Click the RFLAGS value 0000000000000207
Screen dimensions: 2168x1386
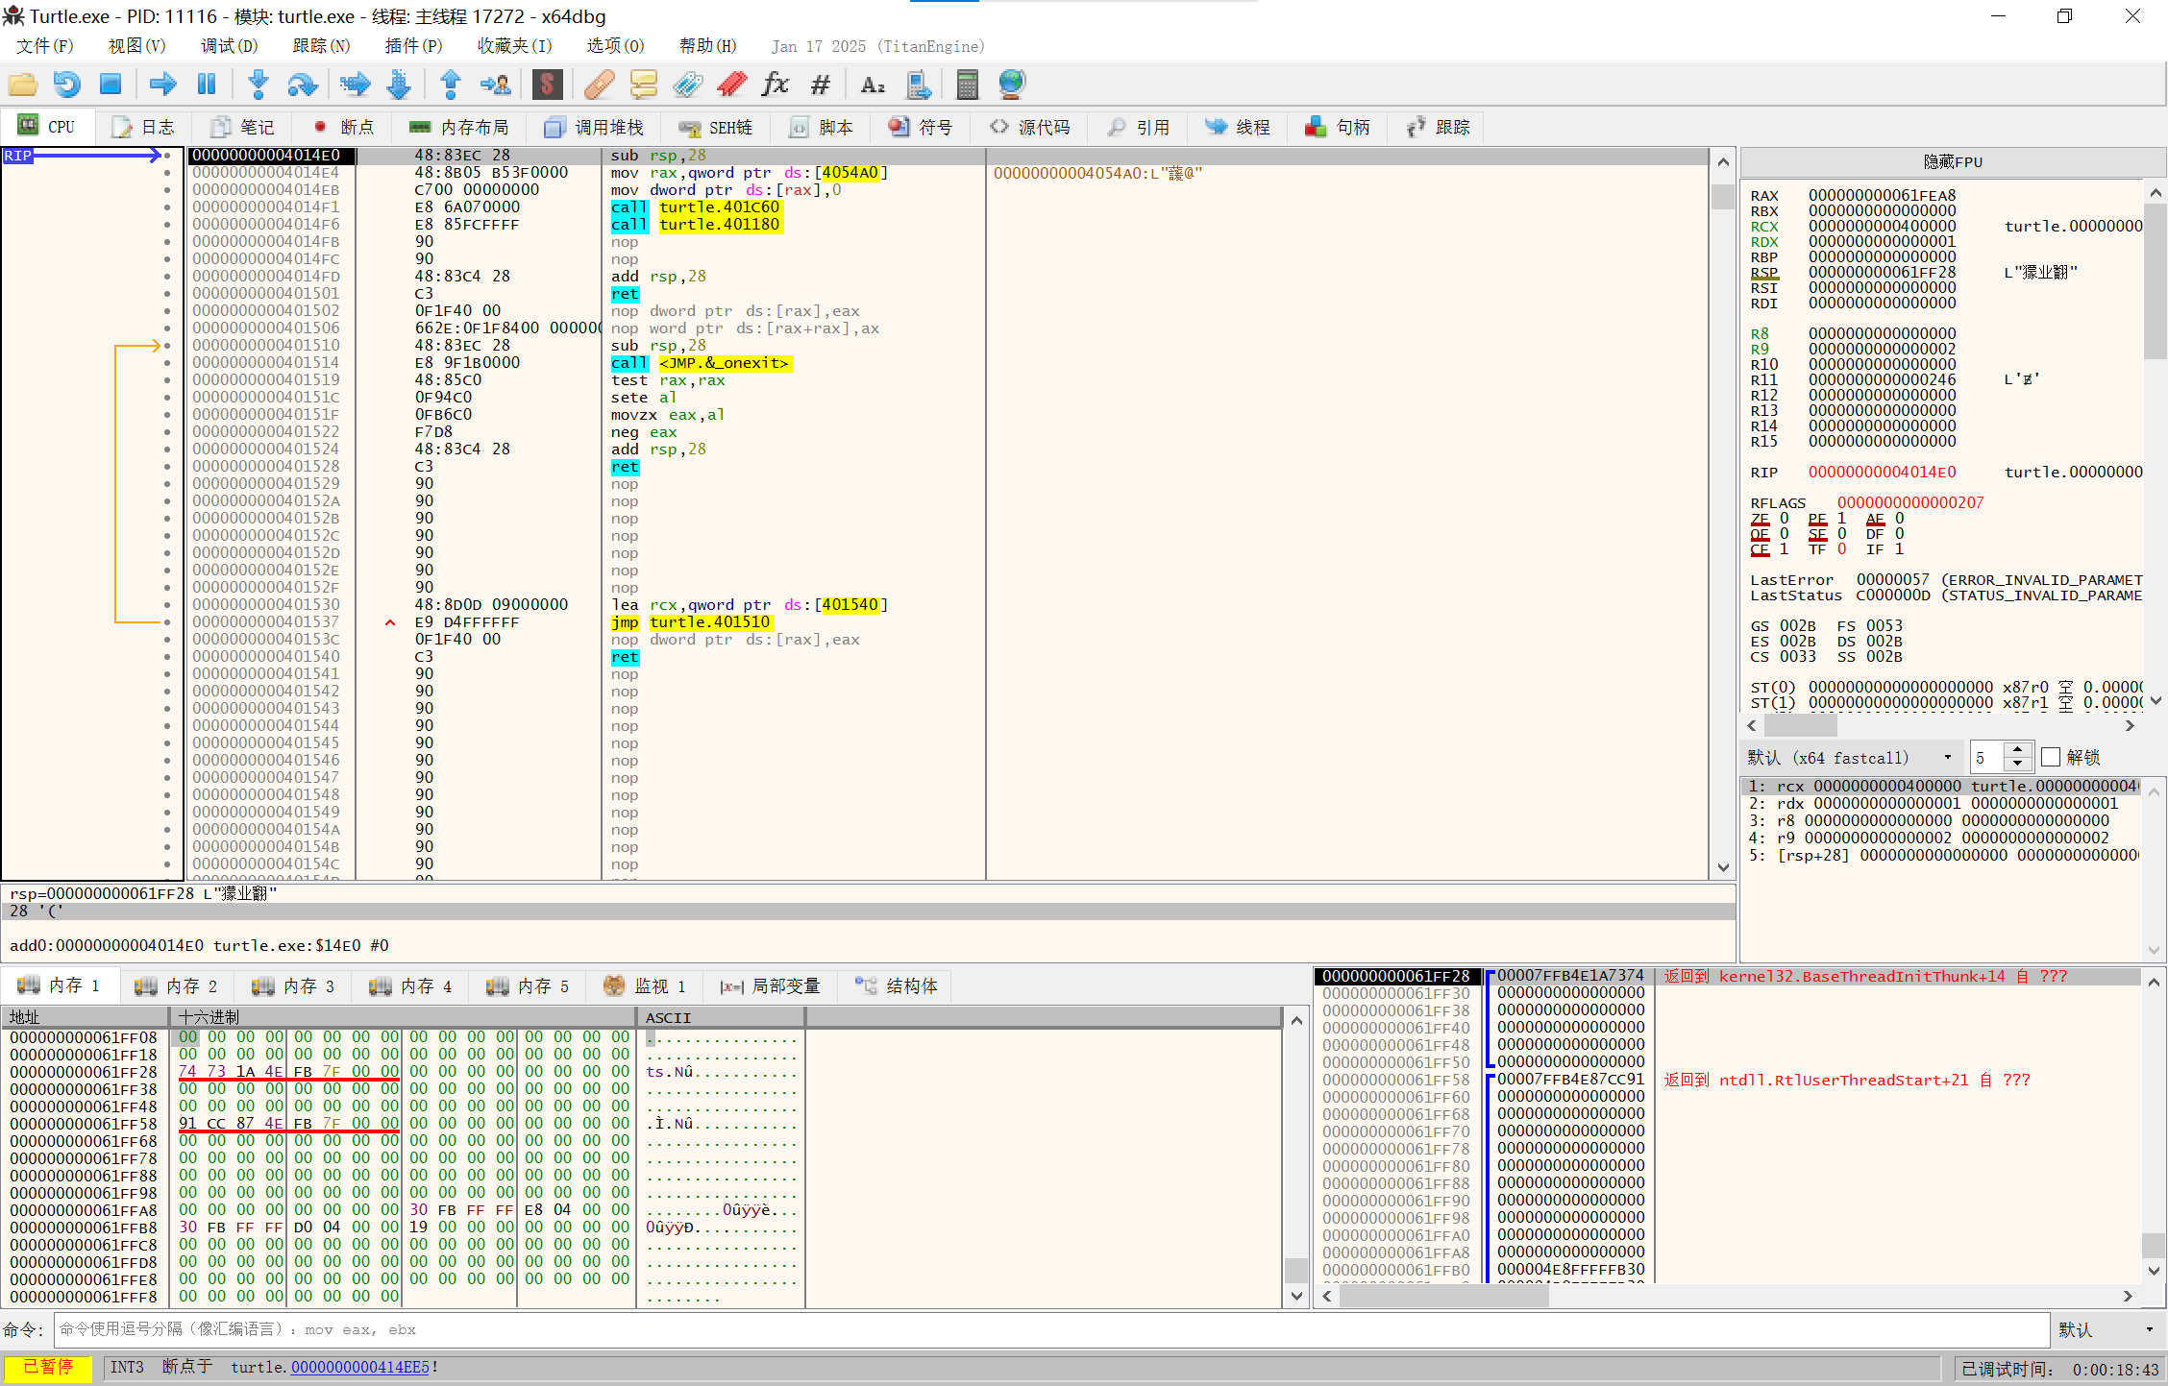[x=1910, y=502]
